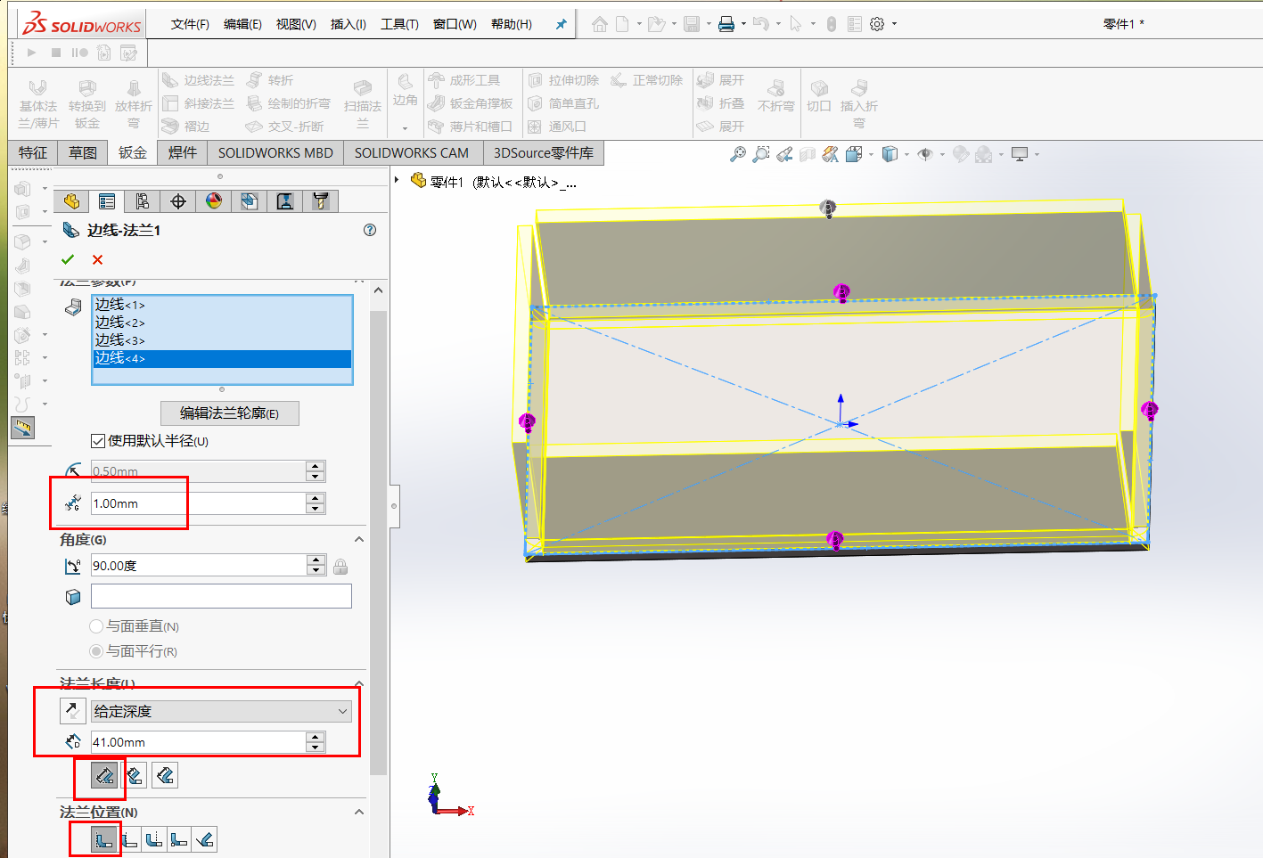Open the ConfigurationManager tab icon
This screenshot has height=858, width=1263.
pos(143,201)
